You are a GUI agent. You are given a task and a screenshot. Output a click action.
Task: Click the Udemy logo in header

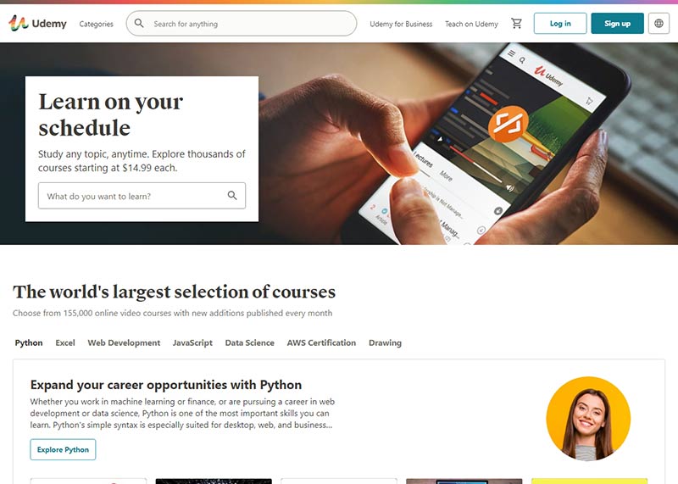click(x=37, y=24)
